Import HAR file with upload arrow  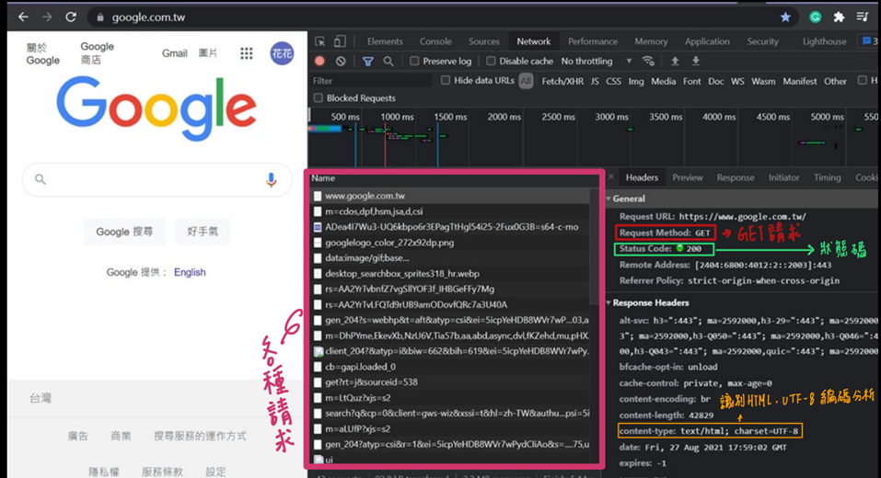coord(676,62)
